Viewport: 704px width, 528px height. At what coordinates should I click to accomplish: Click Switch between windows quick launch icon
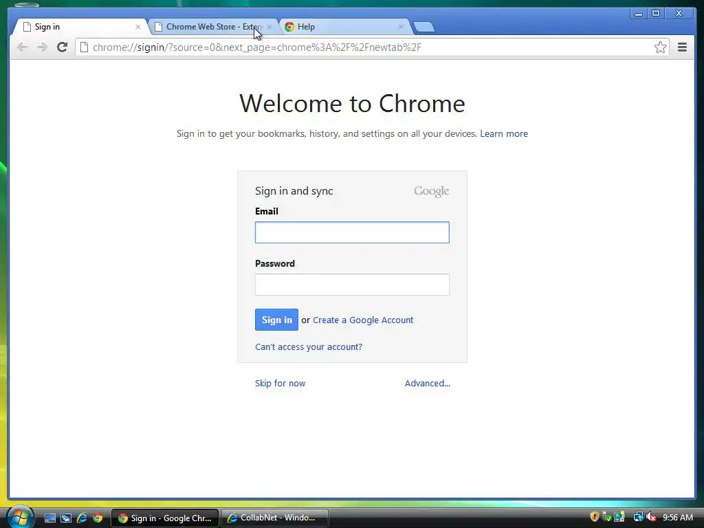click(x=65, y=518)
